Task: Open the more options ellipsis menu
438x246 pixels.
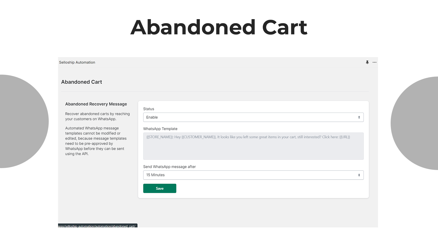Action: 374,62
